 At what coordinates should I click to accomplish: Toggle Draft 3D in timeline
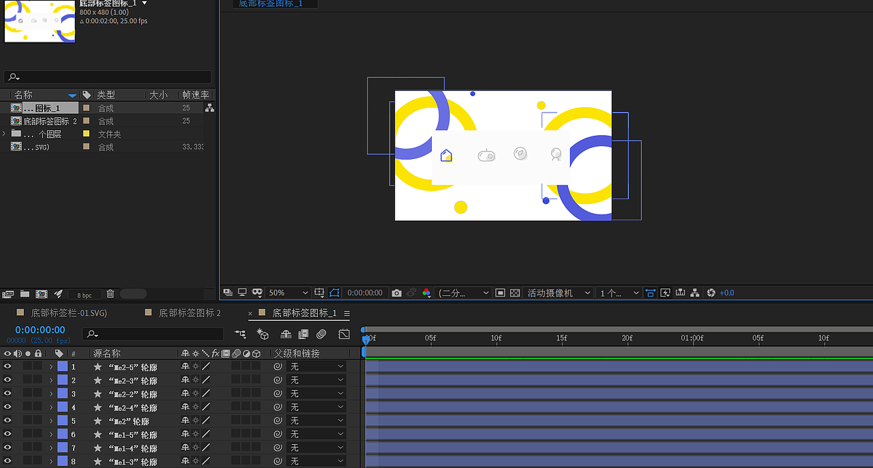pyautogui.click(x=263, y=334)
